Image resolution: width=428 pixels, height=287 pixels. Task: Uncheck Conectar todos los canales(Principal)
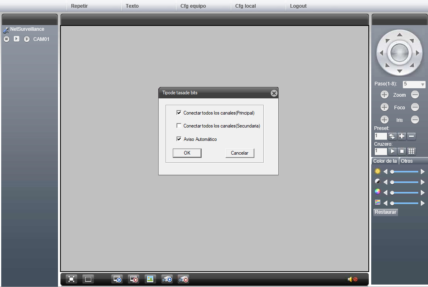179,113
